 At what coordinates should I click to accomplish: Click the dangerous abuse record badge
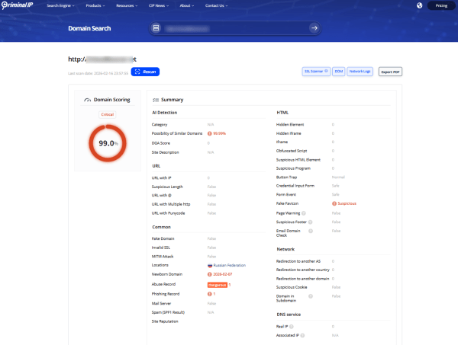click(x=218, y=285)
